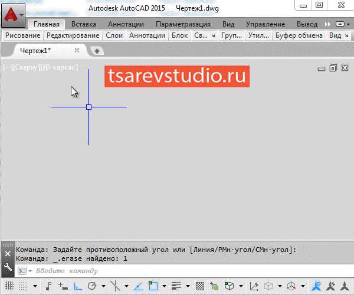Toggle annotation visibility blue icon
Screen dimensions: 354x295
pyautogui.click(x=316, y=286)
